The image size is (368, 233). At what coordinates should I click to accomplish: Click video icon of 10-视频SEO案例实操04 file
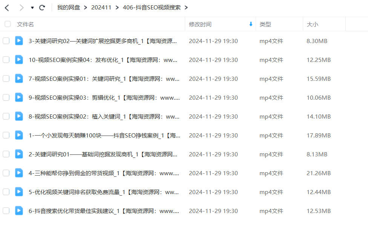19,60
